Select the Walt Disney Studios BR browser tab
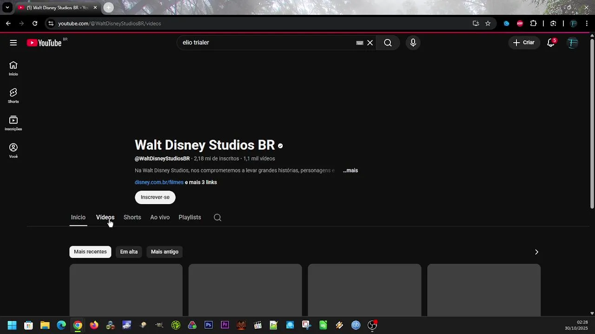Viewport: 595px width, 334px height. tap(57, 8)
